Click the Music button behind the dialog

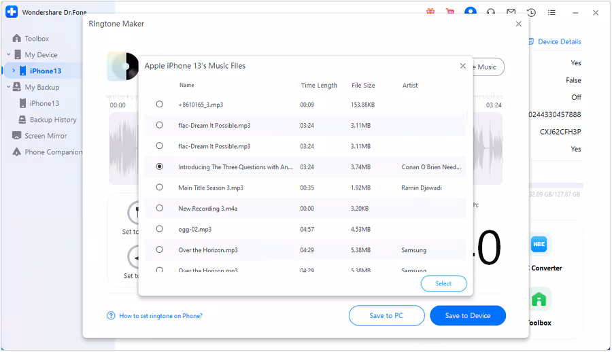488,67
